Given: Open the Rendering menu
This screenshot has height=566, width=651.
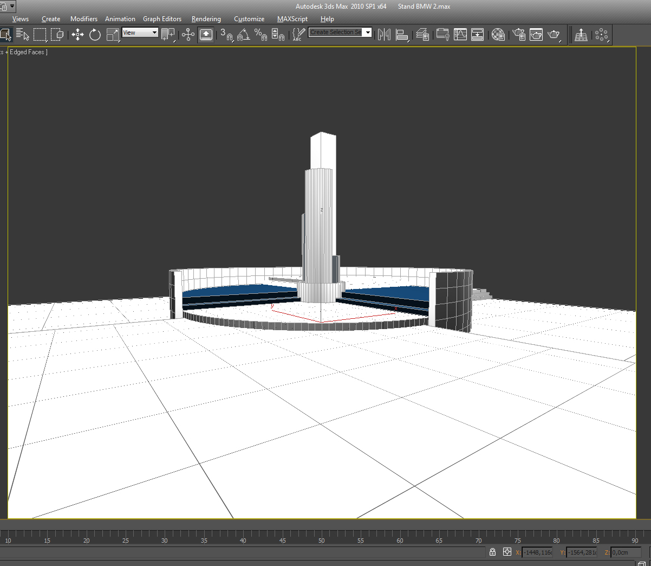Looking at the screenshot, I should pyautogui.click(x=206, y=19).
